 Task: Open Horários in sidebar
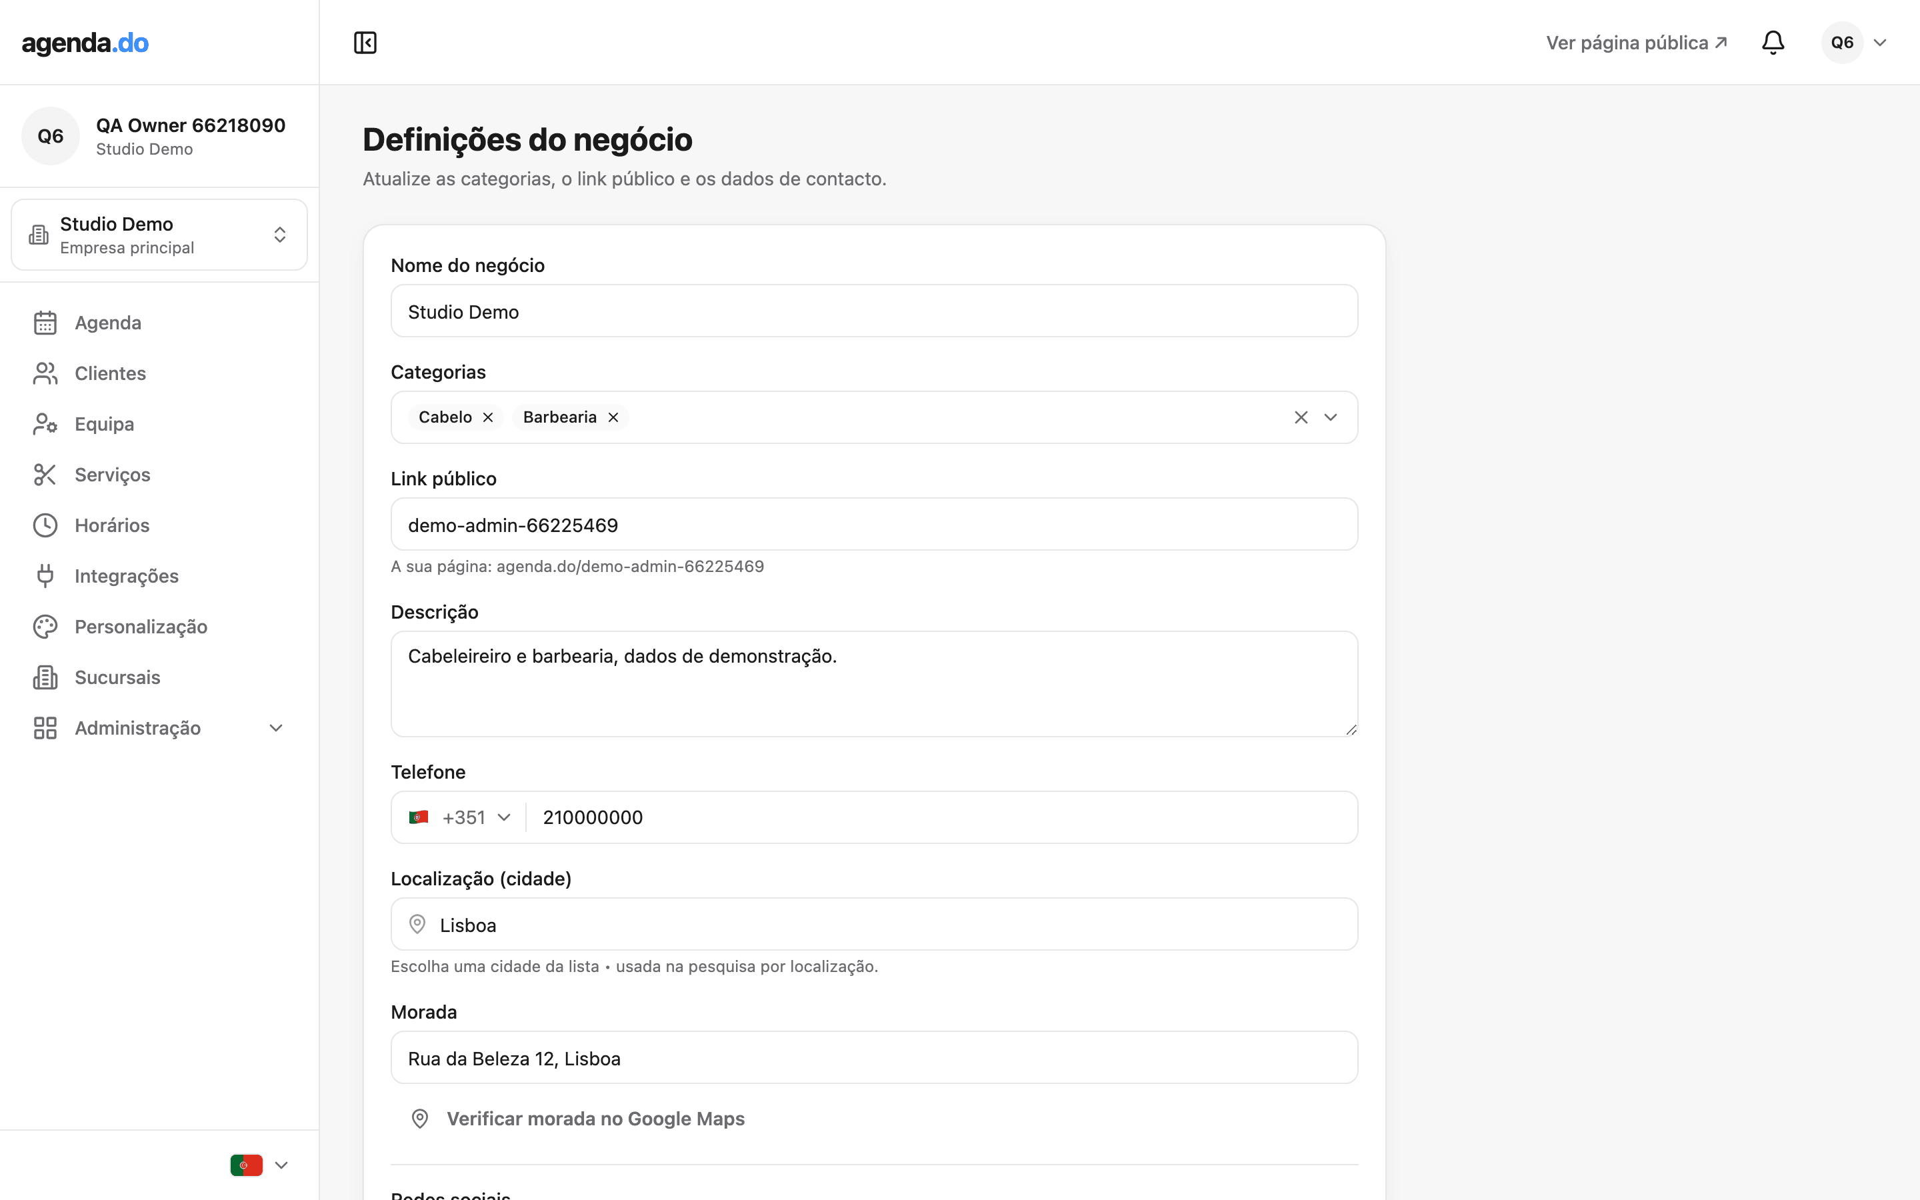(159, 525)
